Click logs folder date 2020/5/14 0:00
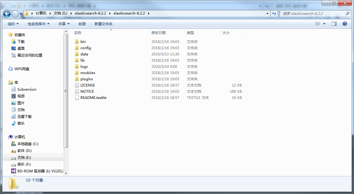 click(x=164, y=66)
